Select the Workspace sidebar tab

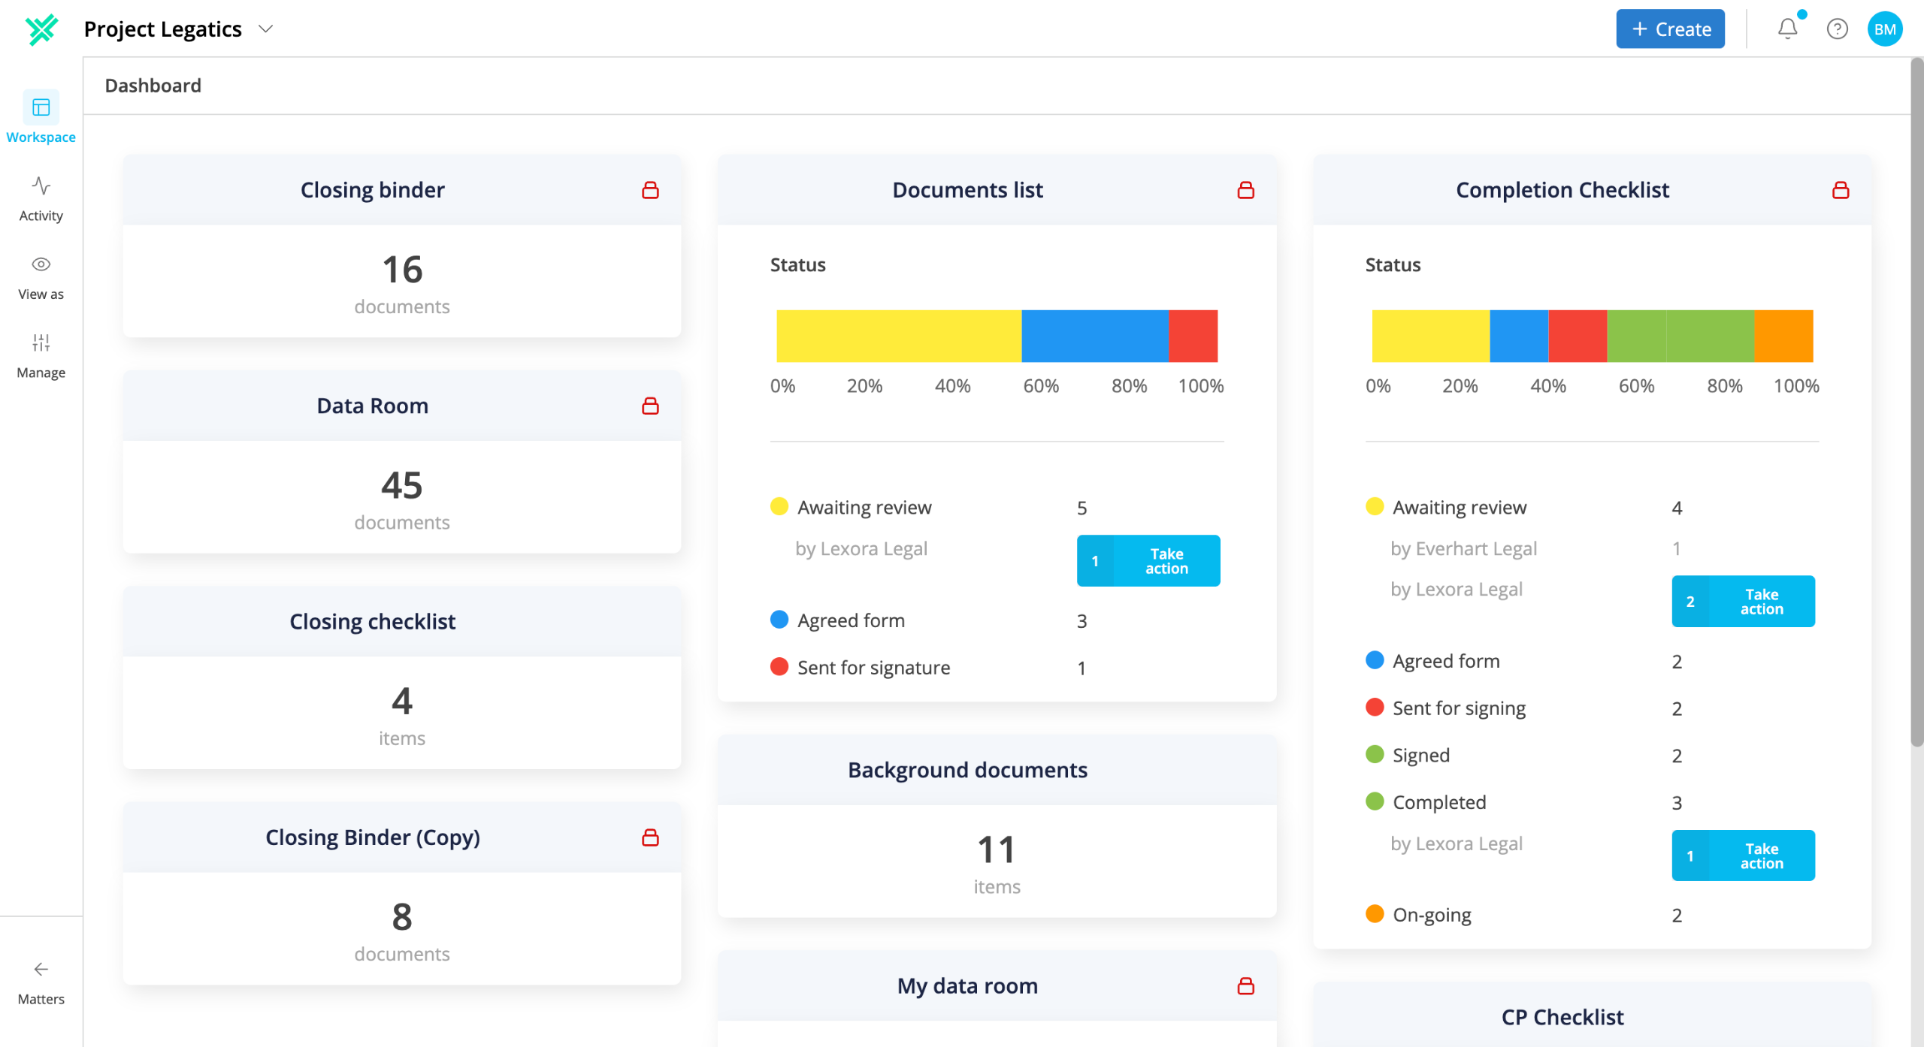tap(41, 117)
